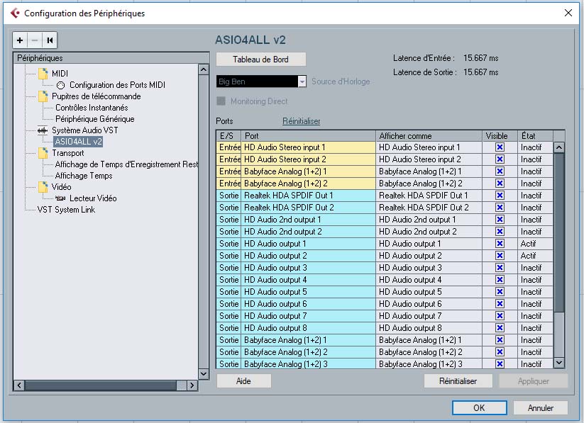Click the bottom Réinitialiser button

458,381
